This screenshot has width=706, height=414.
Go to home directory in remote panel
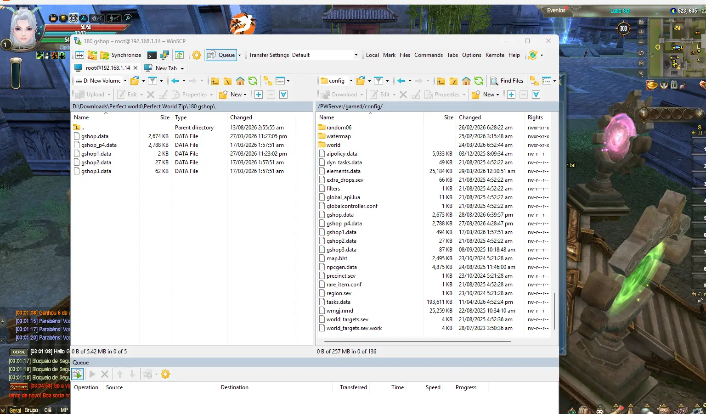[x=466, y=81]
